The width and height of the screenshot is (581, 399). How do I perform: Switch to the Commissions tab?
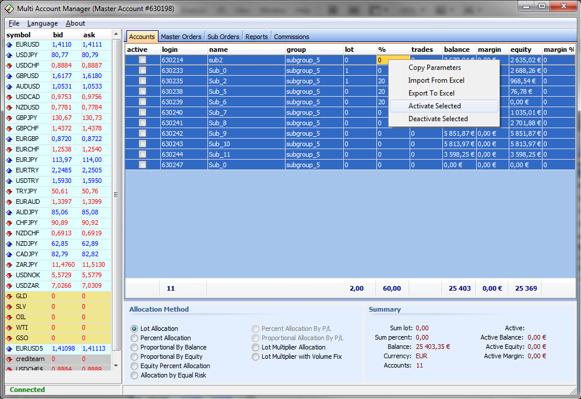tap(291, 37)
